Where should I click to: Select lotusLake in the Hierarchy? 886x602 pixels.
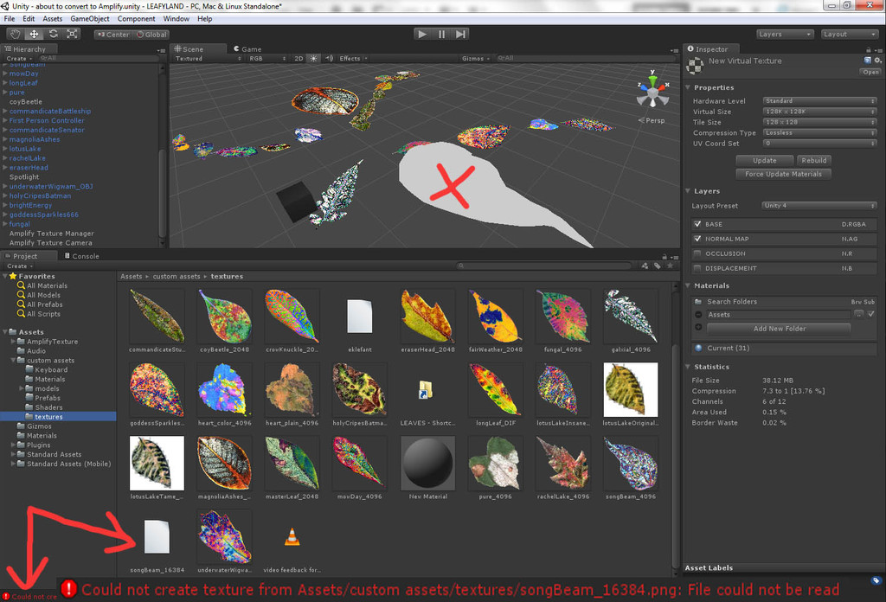pos(25,149)
